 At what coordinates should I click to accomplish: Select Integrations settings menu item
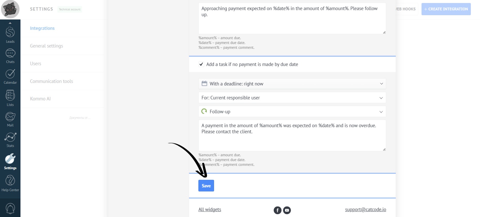coord(42,28)
